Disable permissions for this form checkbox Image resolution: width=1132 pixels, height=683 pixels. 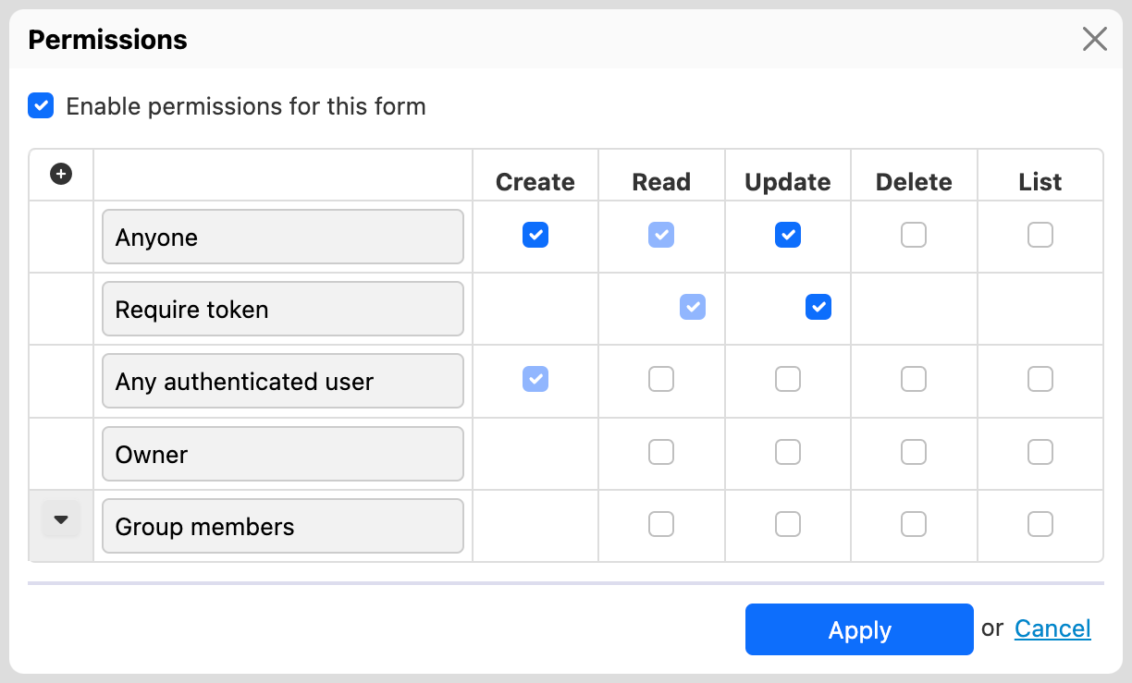pyautogui.click(x=41, y=105)
